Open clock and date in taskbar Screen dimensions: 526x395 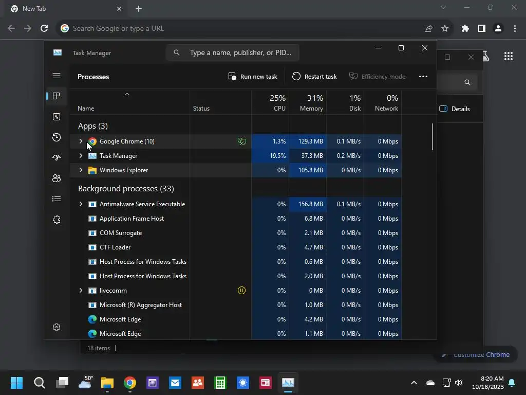pyautogui.click(x=487, y=383)
